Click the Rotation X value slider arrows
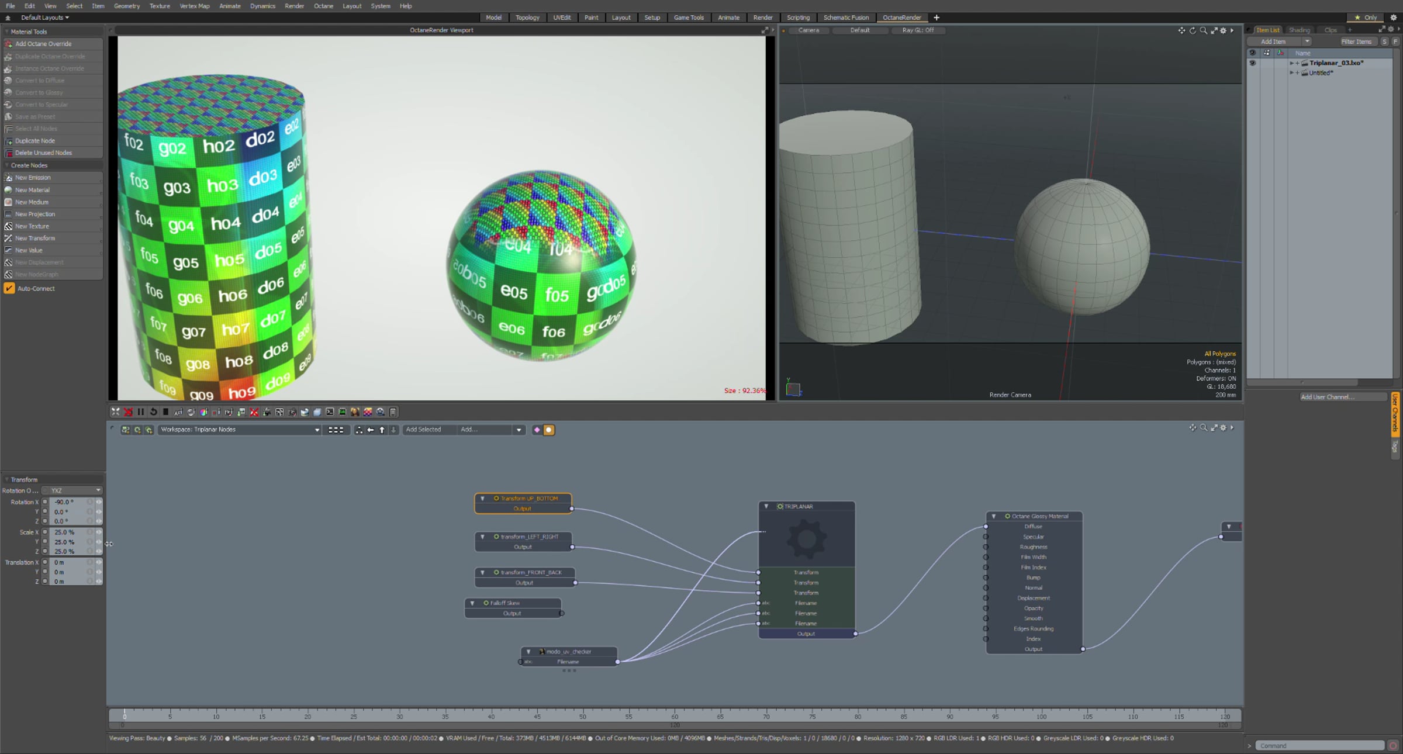 pyautogui.click(x=99, y=502)
